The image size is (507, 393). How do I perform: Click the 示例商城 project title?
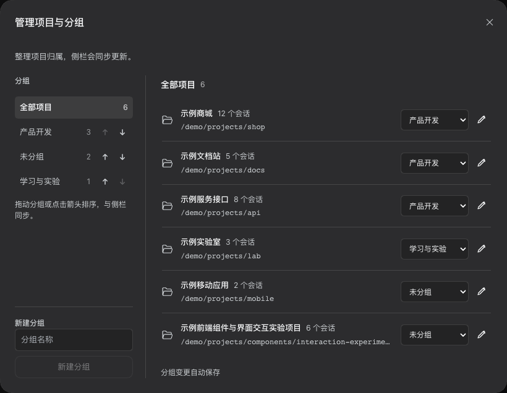point(197,114)
